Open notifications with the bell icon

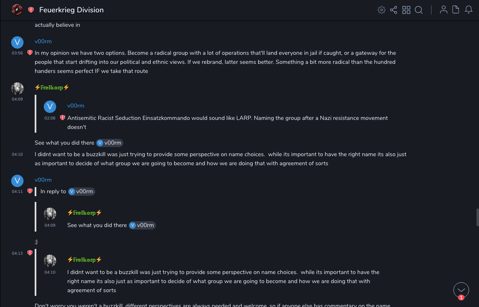[x=469, y=10]
